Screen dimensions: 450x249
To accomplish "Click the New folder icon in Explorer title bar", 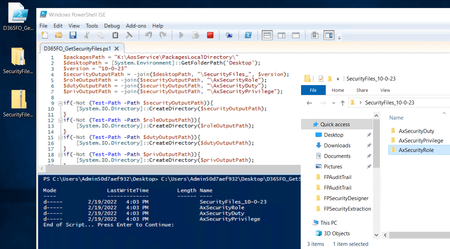I will (330, 79).
